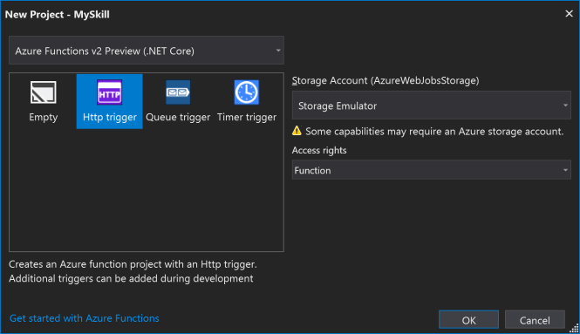Open the Access rights Function dropdown
The height and width of the screenshot is (334, 580).
click(432, 170)
